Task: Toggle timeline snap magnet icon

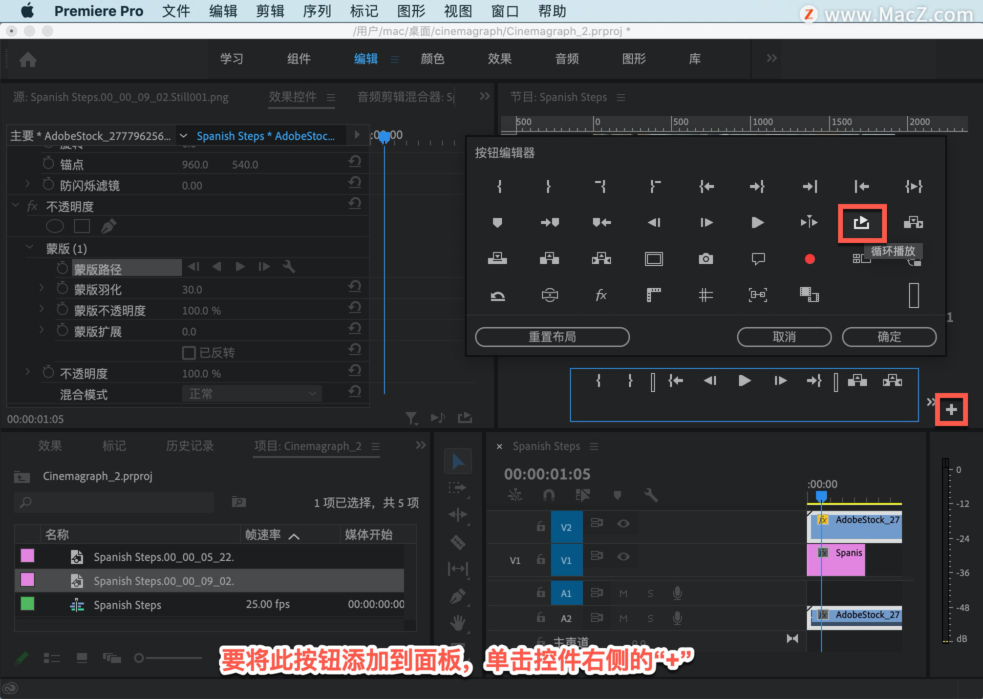Action: tap(548, 495)
